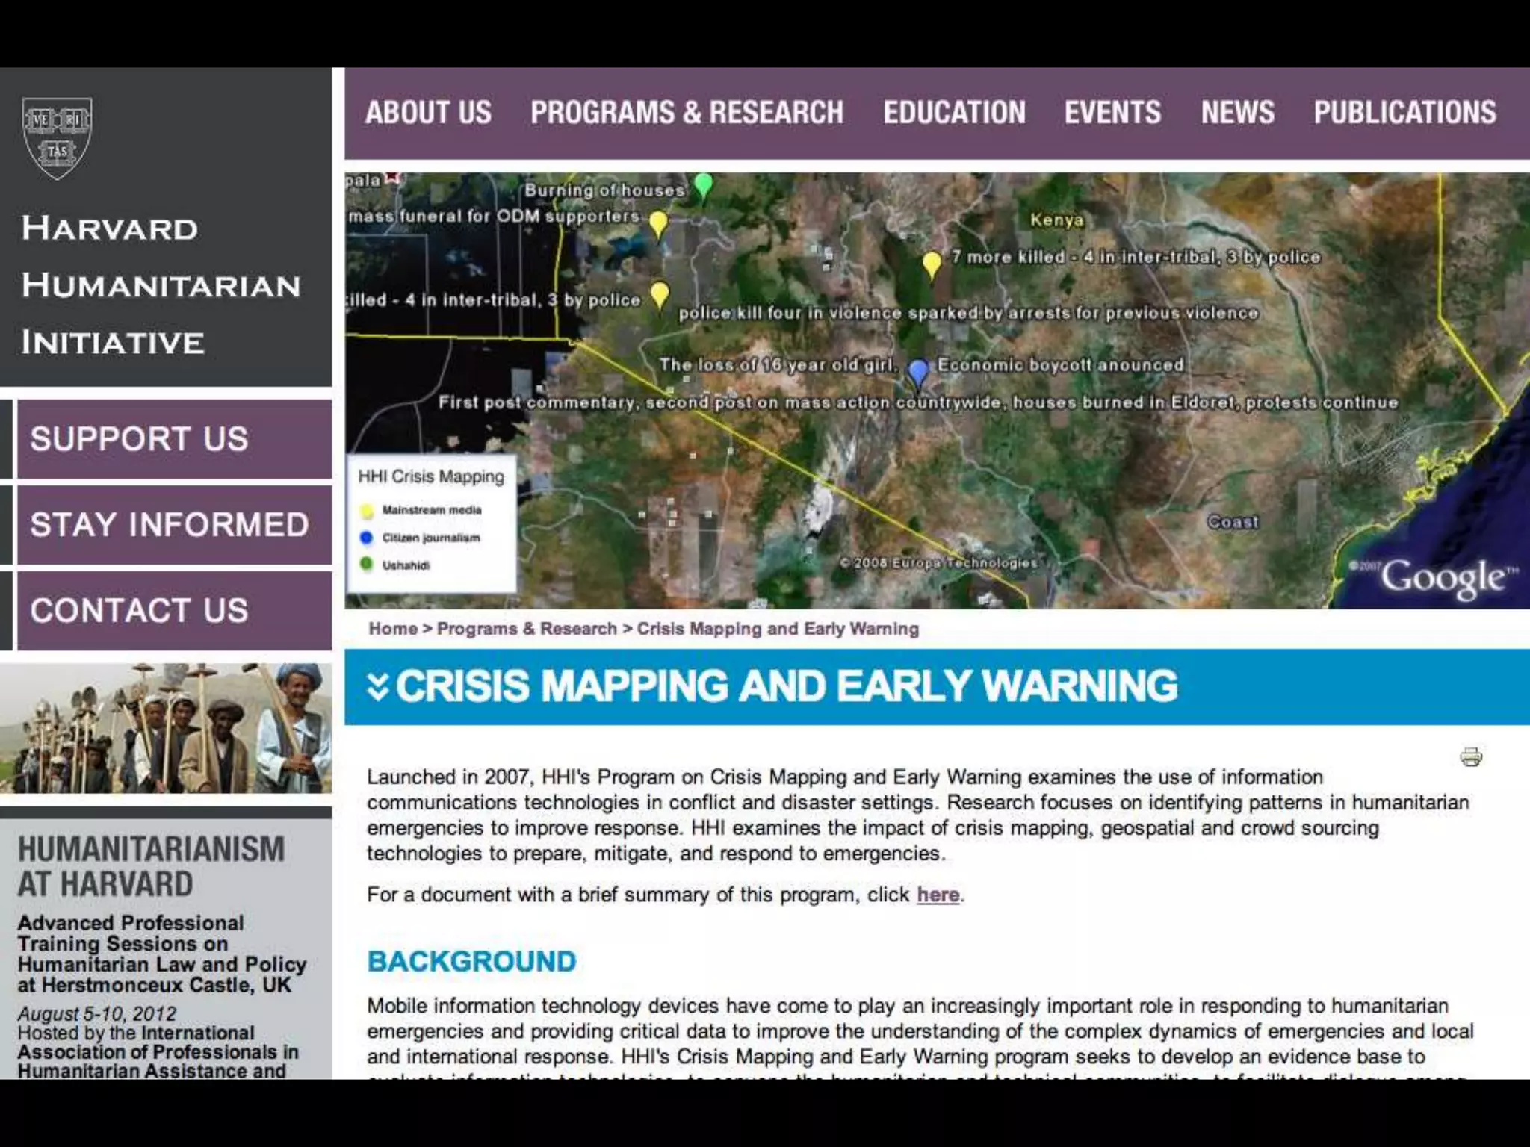
Task: Click the Harvard Veritas shield logo
Action: point(58,138)
